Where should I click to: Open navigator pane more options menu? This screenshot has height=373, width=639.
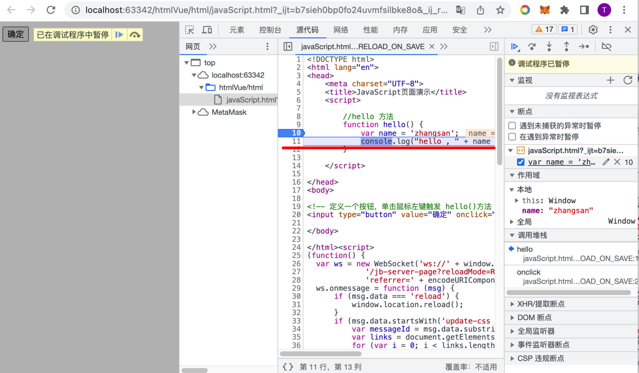click(268, 46)
